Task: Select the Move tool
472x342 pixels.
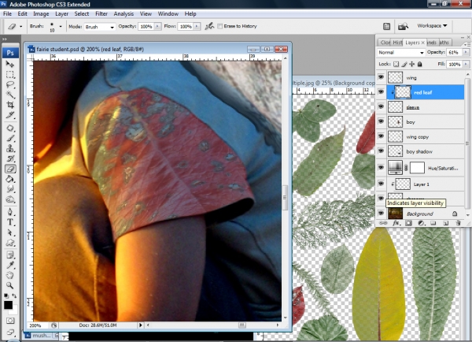Action: (10, 64)
